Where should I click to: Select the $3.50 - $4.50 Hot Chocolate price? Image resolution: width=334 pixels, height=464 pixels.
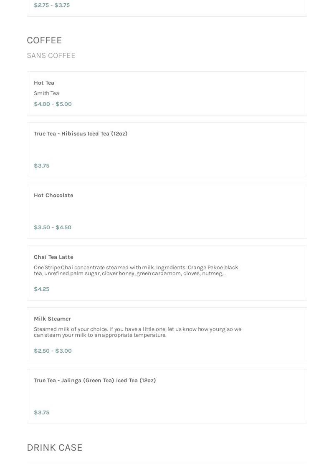tap(53, 227)
